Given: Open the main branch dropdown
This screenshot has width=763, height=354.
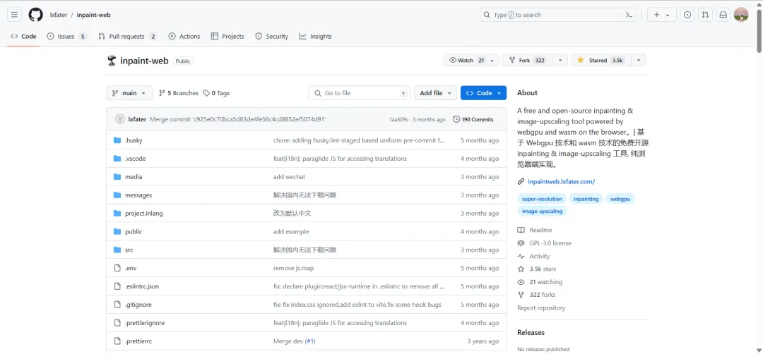Looking at the screenshot, I should (x=129, y=93).
